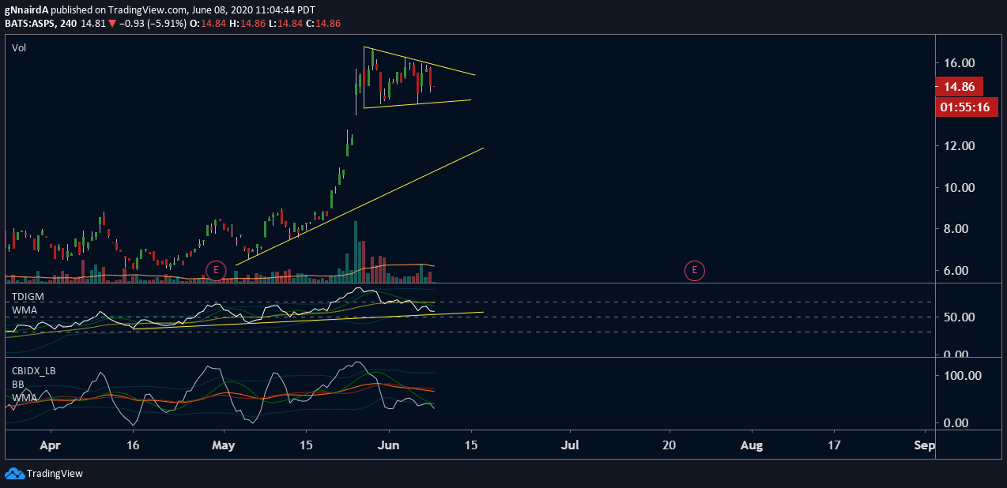Click the CBIDX_LB indicator label
1007x488 pixels.
(33, 370)
